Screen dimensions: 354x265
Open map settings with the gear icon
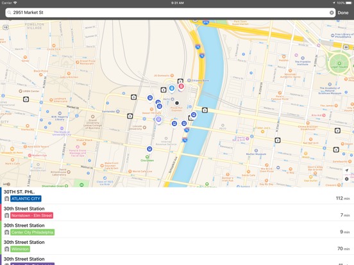(x=347, y=179)
